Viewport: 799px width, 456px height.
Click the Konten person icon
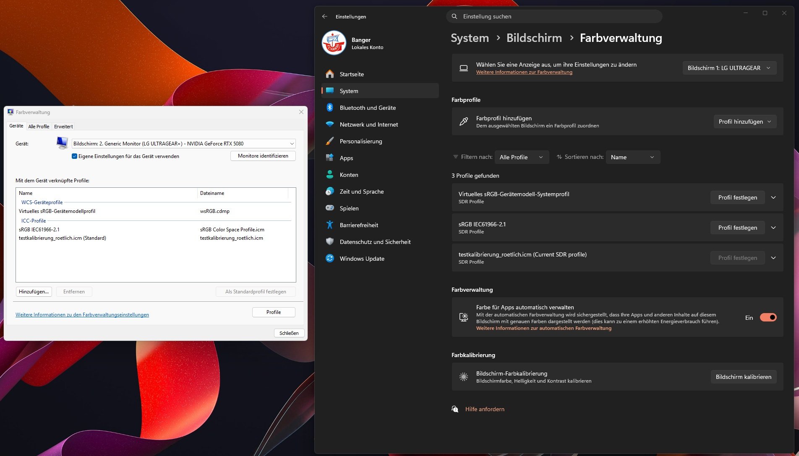pyautogui.click(x=330, y=175)
